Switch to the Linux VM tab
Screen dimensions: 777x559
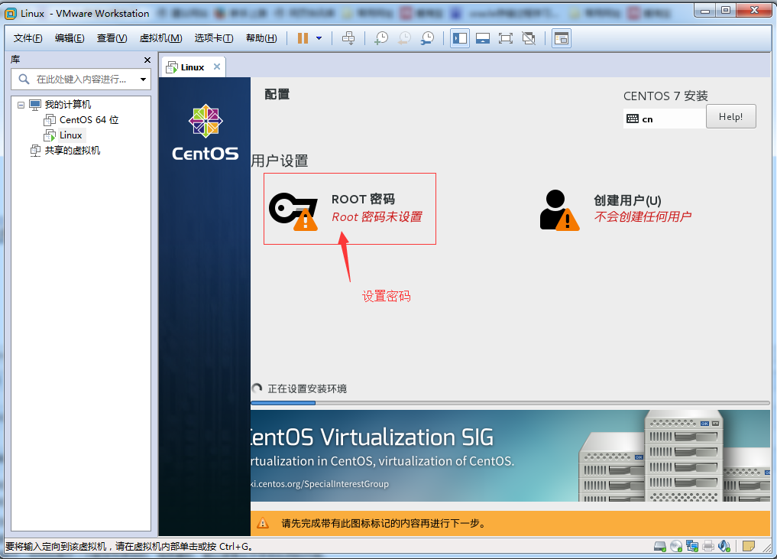(x=193, y=67)
